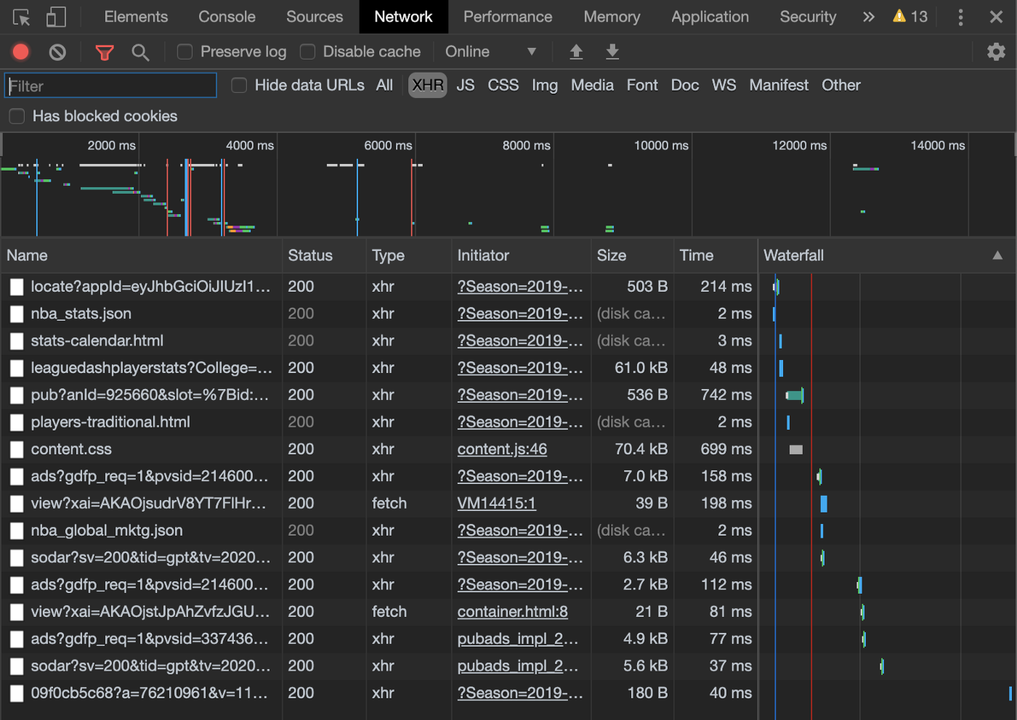This screenshot has width=1017, height=720.
Task: Select the pub?anId=925660 request
Action: tap(150, 395)
